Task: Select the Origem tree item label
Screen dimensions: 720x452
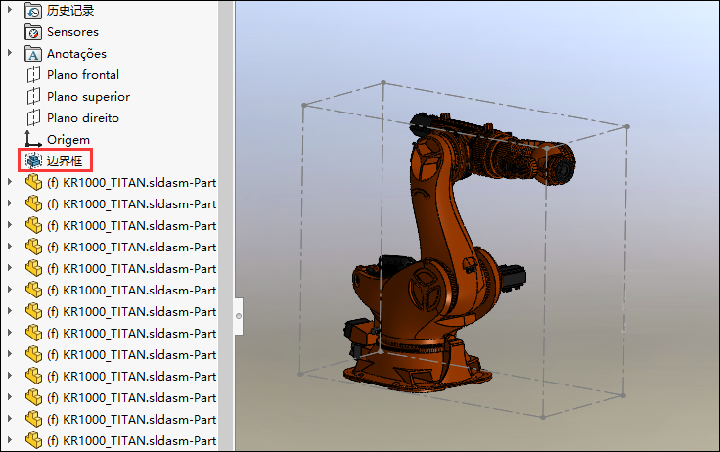Action: coord(68,140)
